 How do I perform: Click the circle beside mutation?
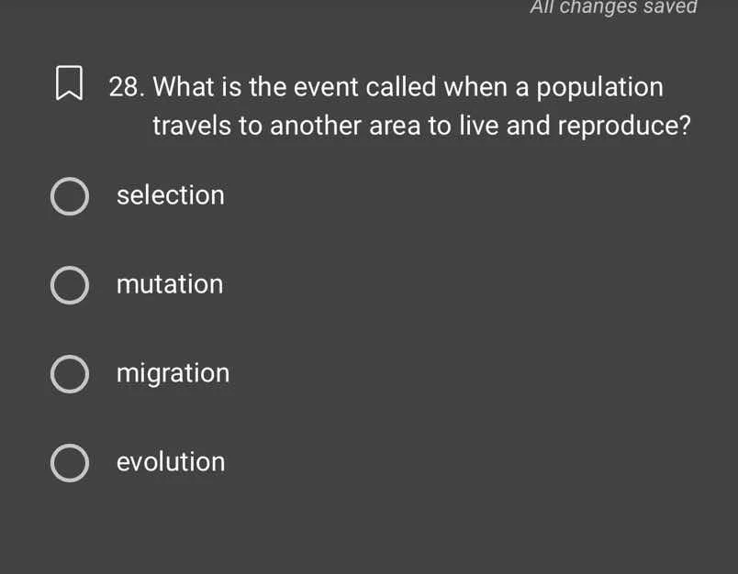pyautogui.click(x=69, y=284)
